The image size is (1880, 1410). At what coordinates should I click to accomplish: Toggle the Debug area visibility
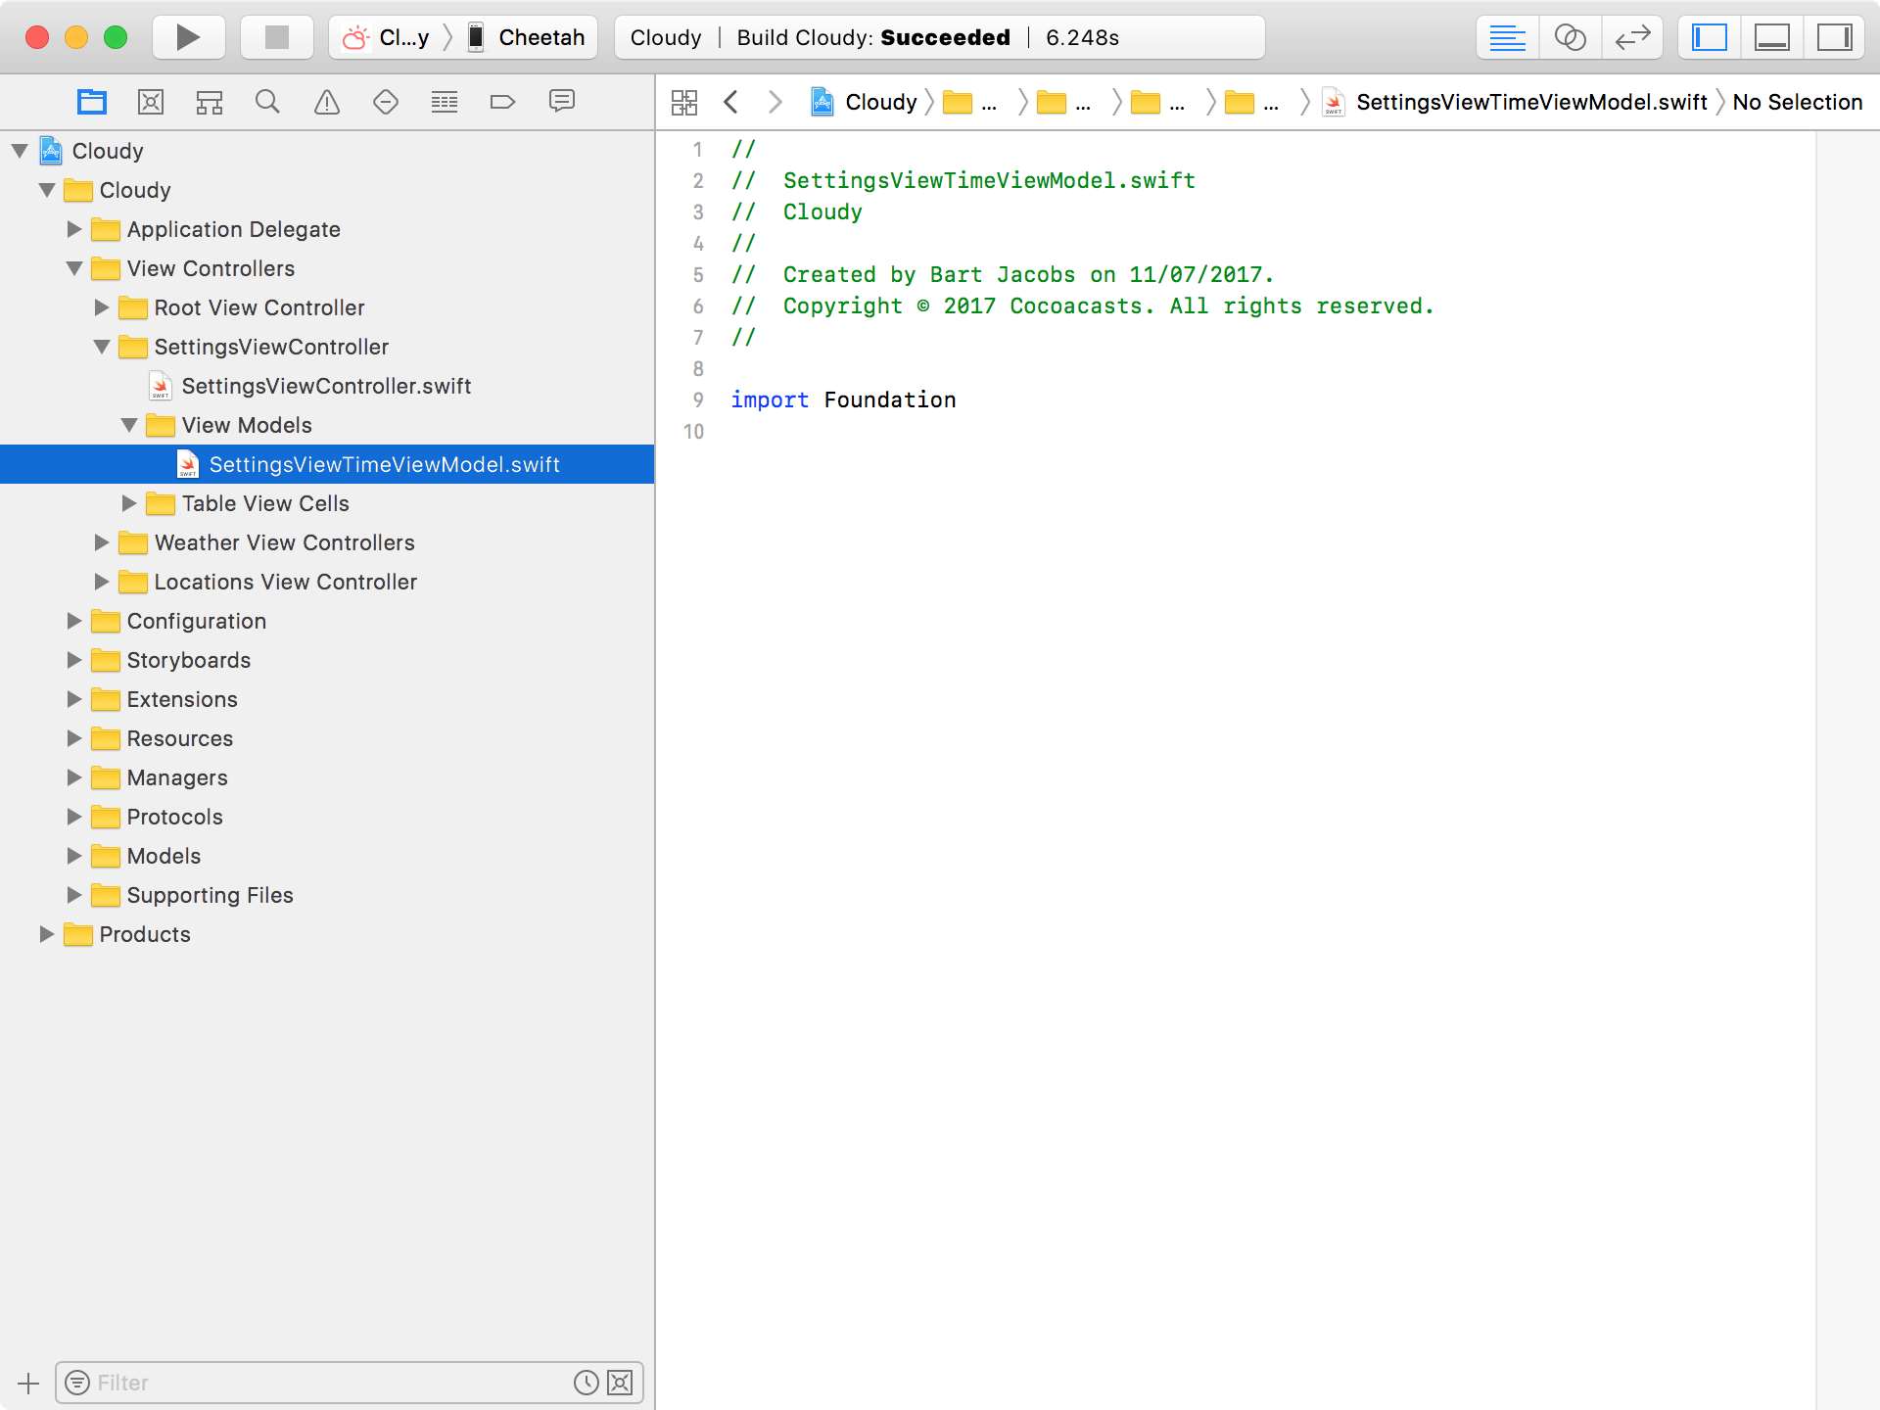click(1772, 37)
